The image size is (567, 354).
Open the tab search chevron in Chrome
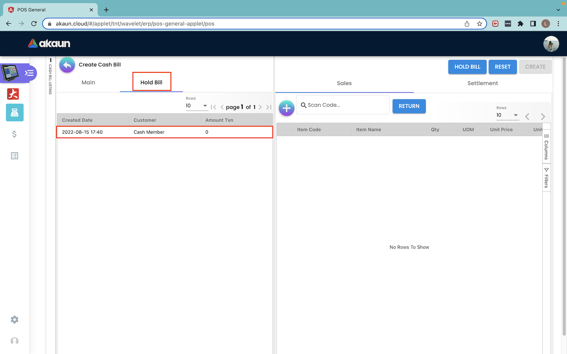558,10
